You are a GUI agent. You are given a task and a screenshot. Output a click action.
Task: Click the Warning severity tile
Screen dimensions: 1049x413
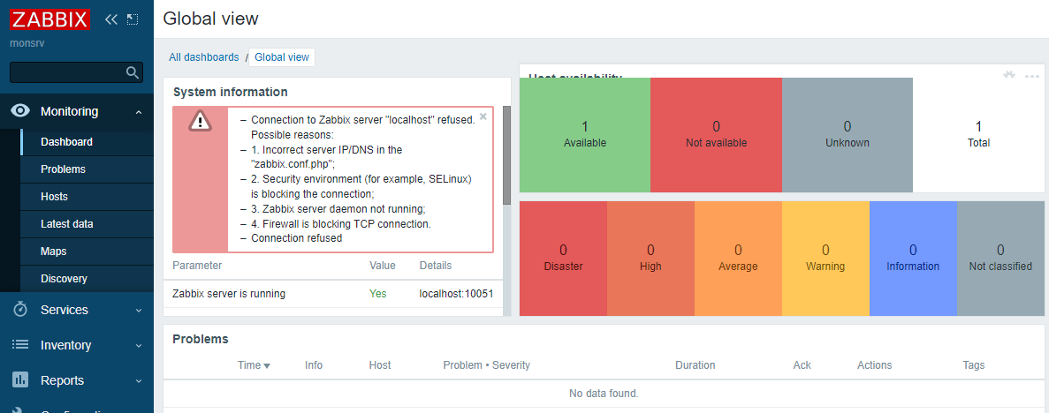pyautogui.click(x=825, y=258)
